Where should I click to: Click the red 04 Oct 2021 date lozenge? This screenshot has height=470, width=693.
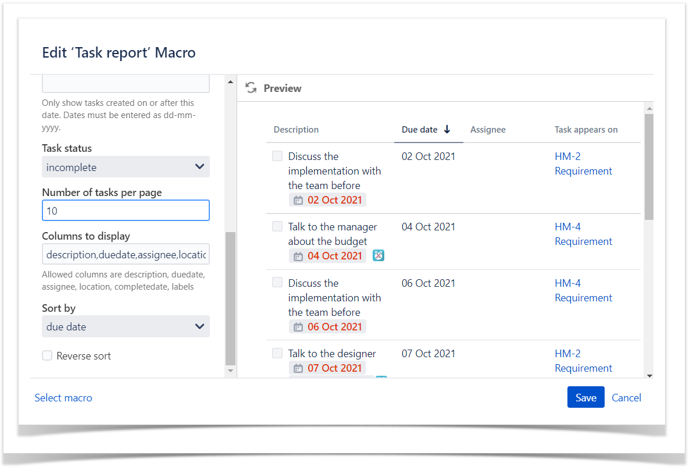click(x=327, y=256)
